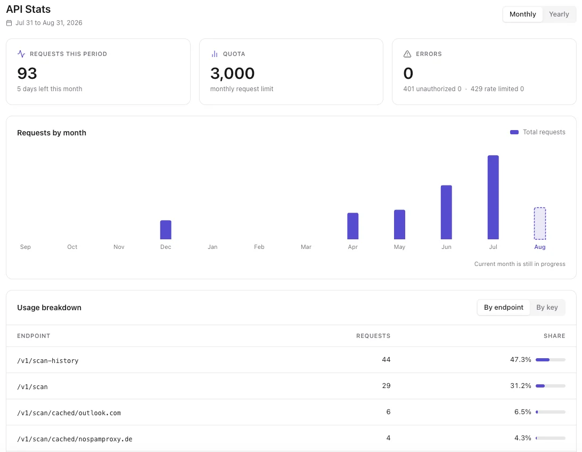Click the bar chart icon in Quota card
The image size is (582, 452).
(x=215, y=54)
